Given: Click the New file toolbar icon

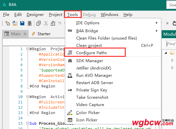Looking at the screenshot, I should [7, 23].
